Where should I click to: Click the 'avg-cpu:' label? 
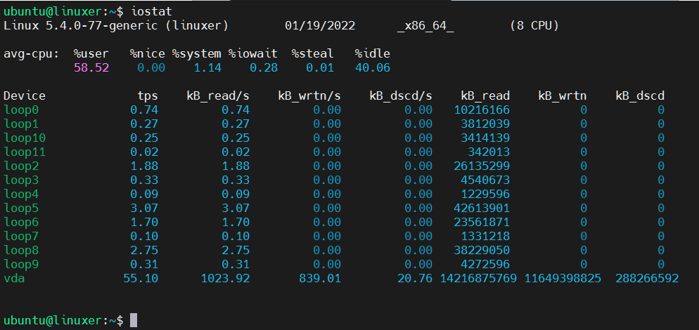32,54
